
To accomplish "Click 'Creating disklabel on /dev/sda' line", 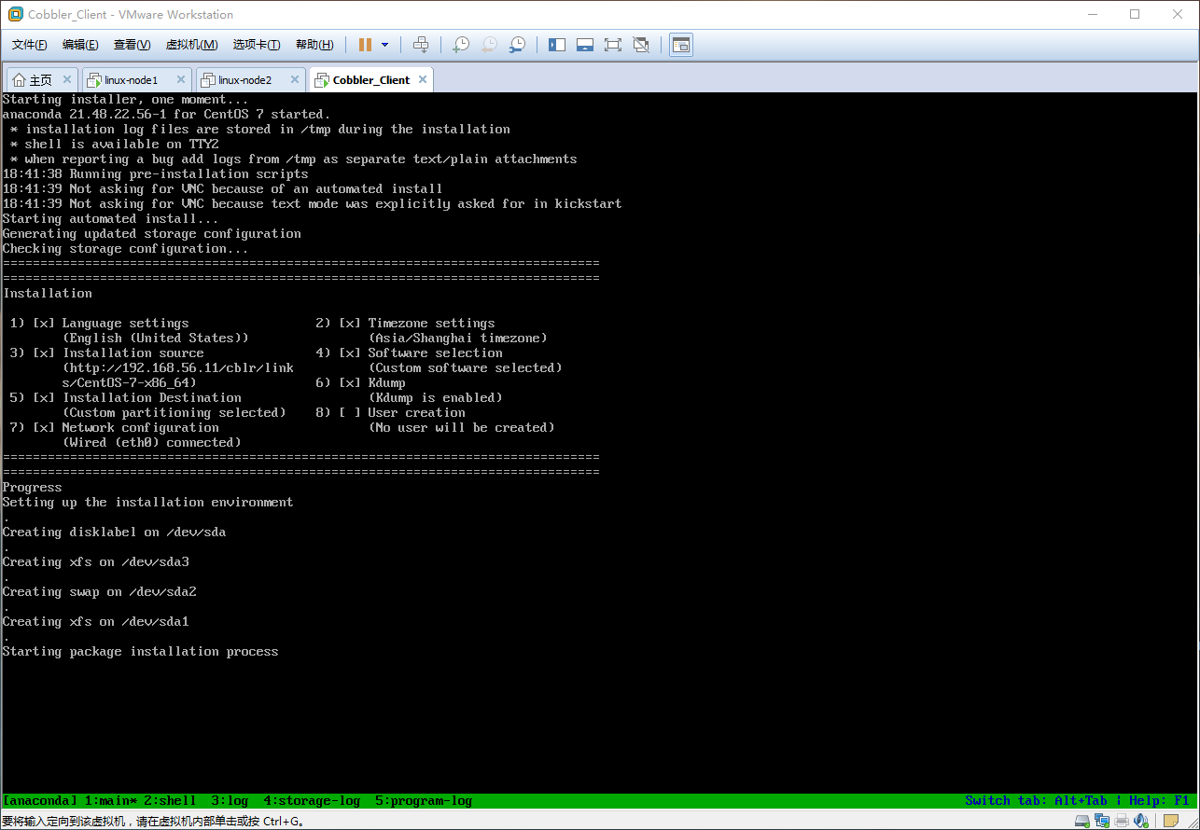I will point(114,532).
